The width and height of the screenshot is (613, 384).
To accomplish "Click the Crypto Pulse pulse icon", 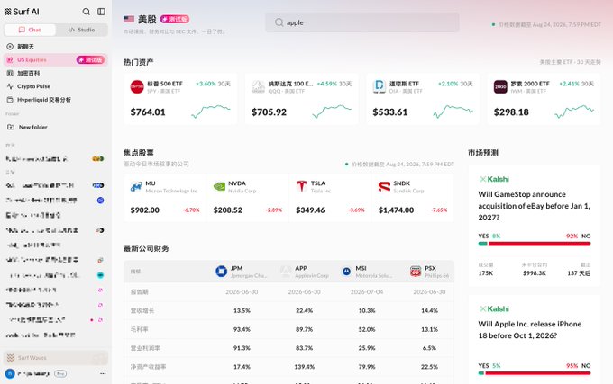I will [10, 86].
